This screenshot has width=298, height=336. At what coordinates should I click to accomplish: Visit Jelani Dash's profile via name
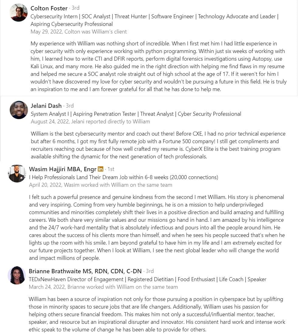click(x=46, y=106)
